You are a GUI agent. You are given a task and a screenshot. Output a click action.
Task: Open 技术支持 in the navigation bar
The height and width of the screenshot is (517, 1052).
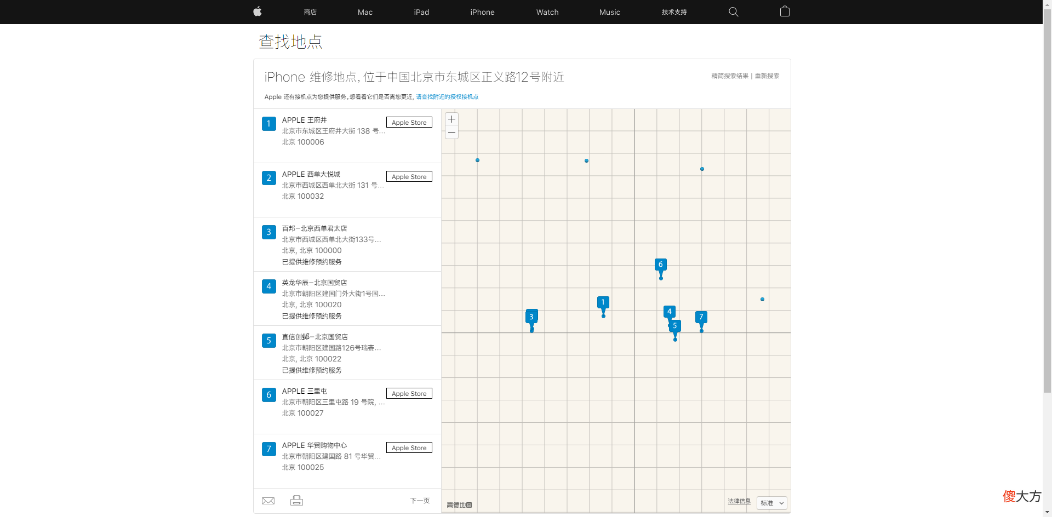tap(674, 12)
